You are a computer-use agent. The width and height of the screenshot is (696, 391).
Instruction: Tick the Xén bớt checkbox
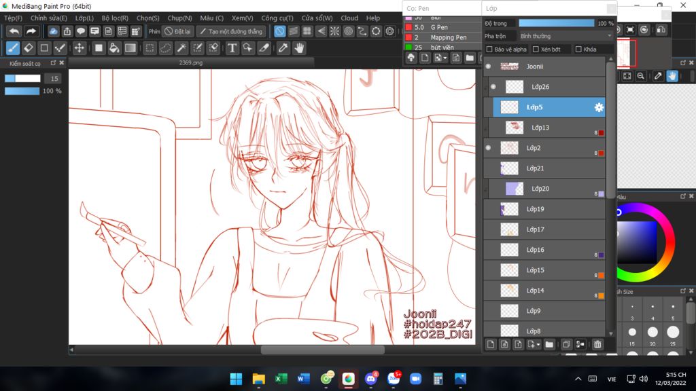pyautogui.click(x=536, y=50)
